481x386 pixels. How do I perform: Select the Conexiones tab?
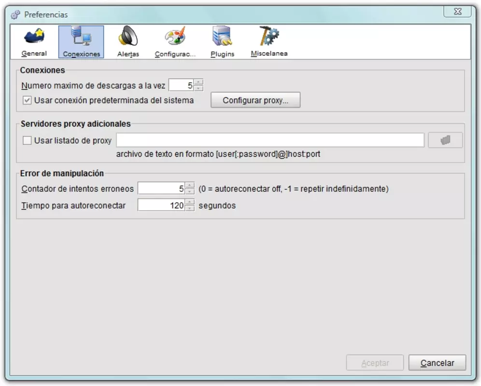81,42
